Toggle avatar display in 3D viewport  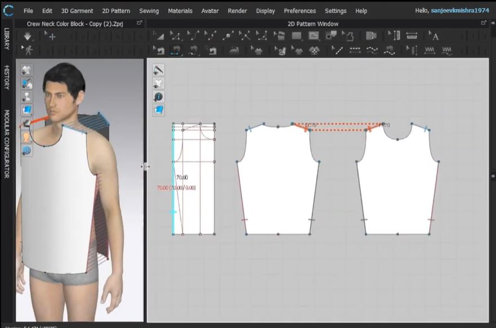coord(27,96)
